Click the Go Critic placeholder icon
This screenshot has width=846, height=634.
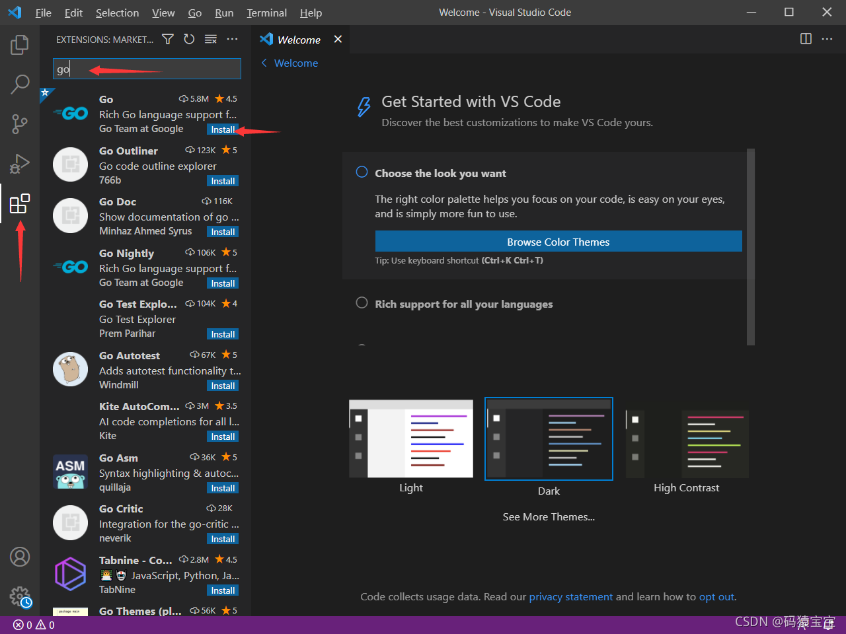(x=71, y=522)
